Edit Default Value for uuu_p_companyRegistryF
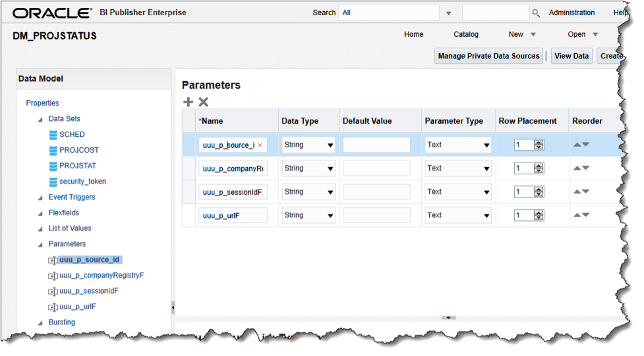 tap(376, 168)
